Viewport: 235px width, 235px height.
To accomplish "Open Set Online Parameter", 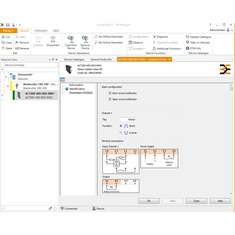I will tap(109, 43).
